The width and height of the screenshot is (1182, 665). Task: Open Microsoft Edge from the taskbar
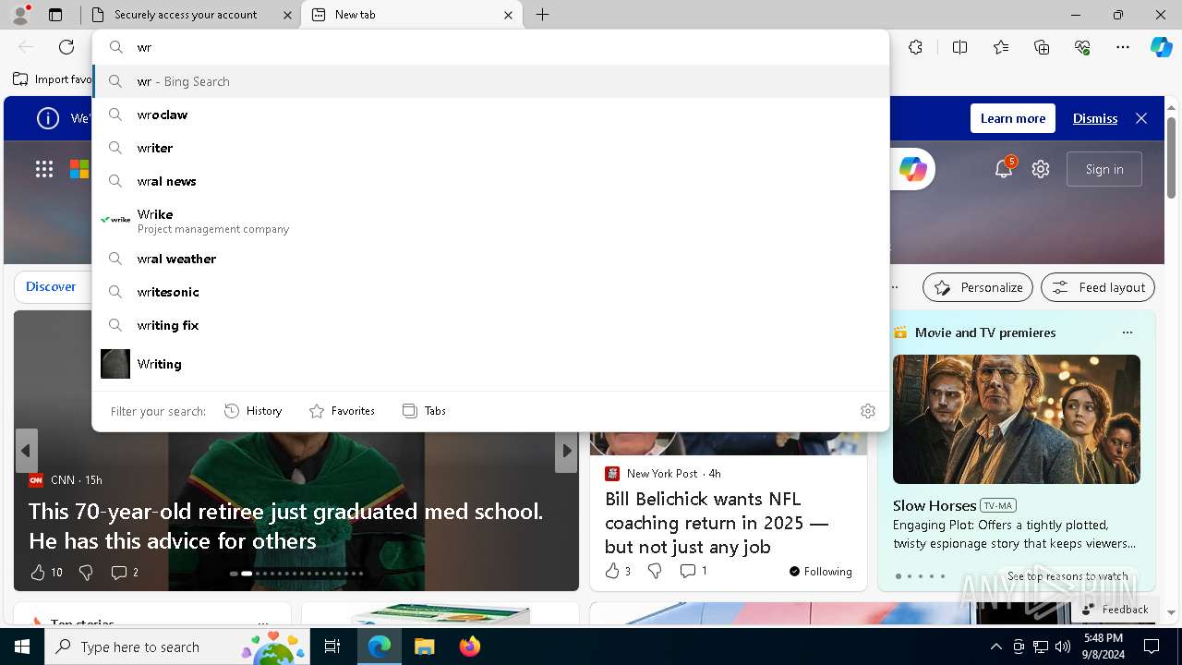coord(380,647)
